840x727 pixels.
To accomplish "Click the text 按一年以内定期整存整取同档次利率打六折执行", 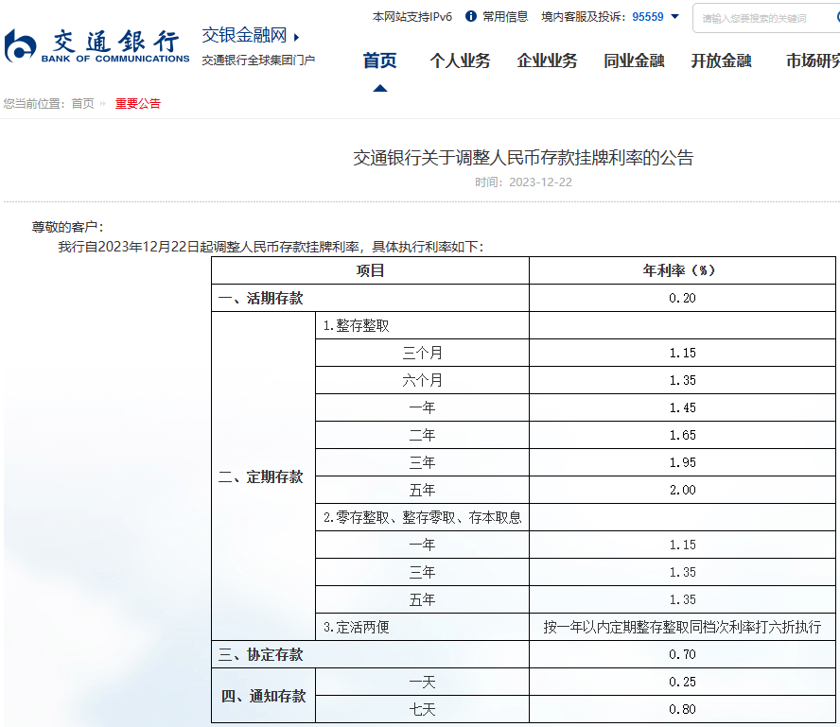I will click(682, 627).
